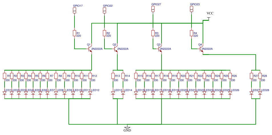Select the 330 ohm resistor above LED13
Screen dimensions: 272x135
[113, 76]
